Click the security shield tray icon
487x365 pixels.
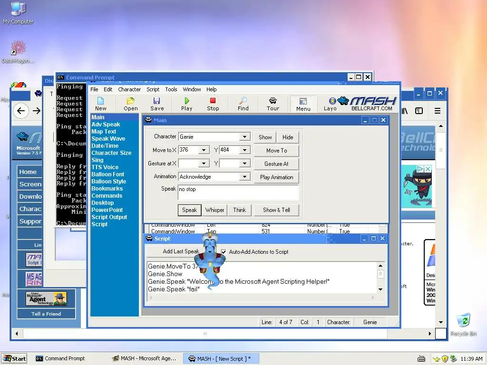[445, 358]
